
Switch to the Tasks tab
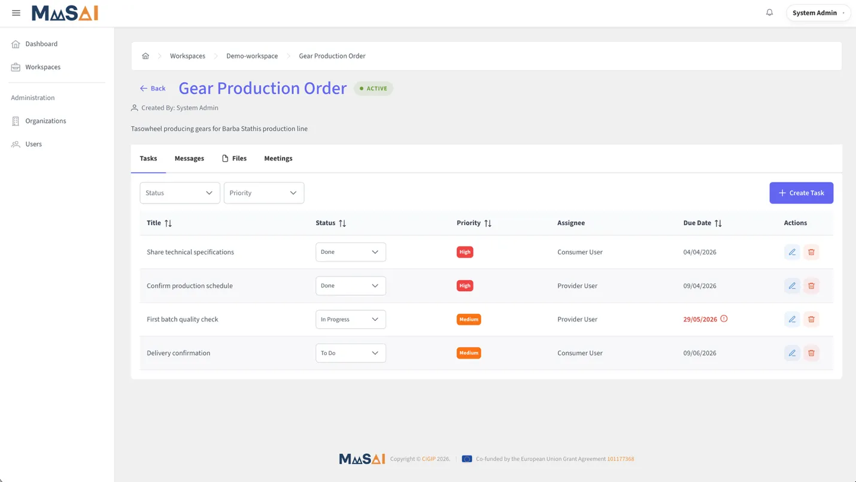click(148, 159)
